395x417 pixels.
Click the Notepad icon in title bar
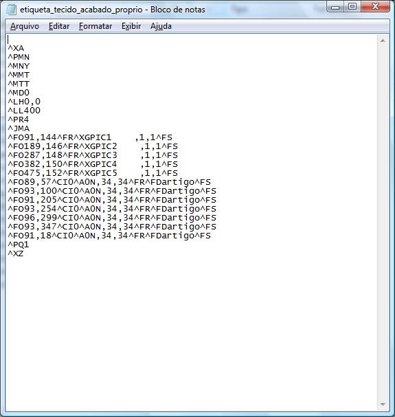coord(11,10)
